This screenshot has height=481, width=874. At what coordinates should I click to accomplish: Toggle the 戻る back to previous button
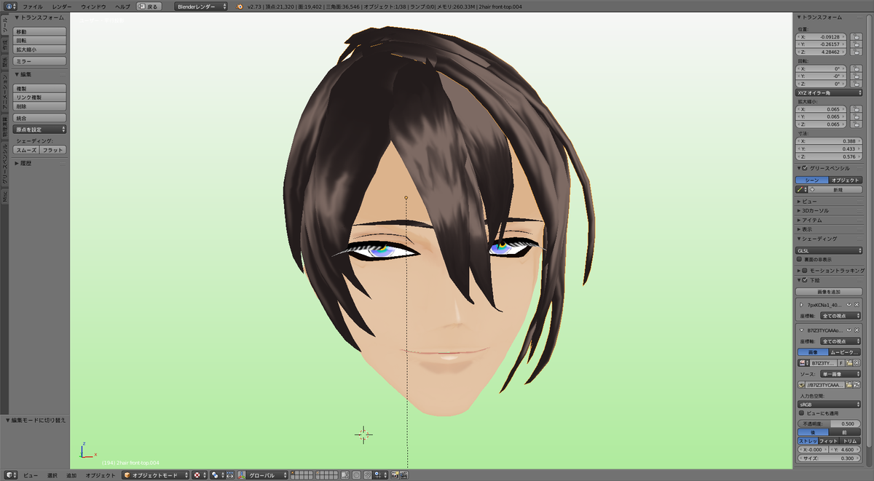point(148,6)
